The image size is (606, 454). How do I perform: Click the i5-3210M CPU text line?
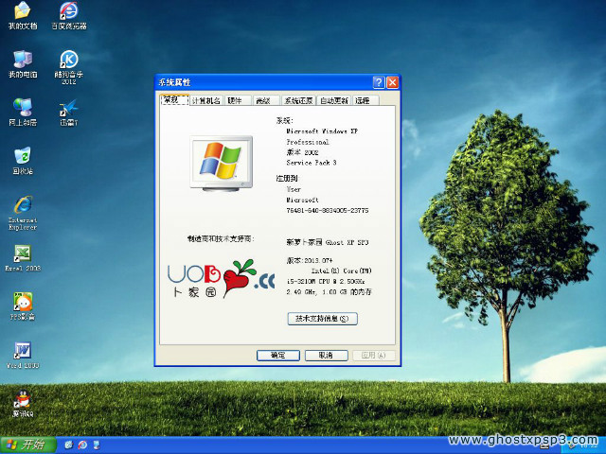pos(326,281)
